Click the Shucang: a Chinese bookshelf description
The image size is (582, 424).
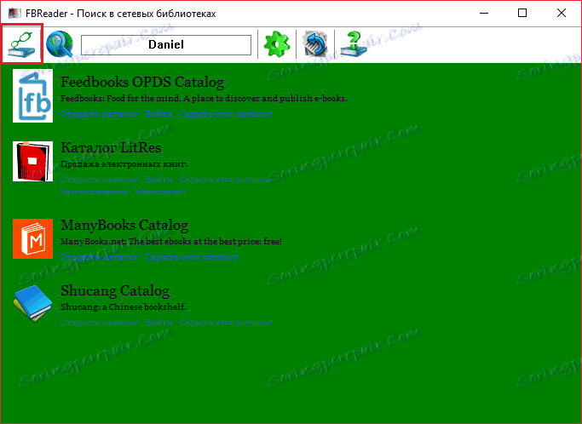(124, 307)
